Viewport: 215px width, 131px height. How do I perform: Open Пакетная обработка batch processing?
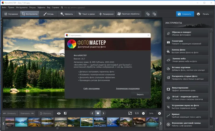[x=129, y=14]
